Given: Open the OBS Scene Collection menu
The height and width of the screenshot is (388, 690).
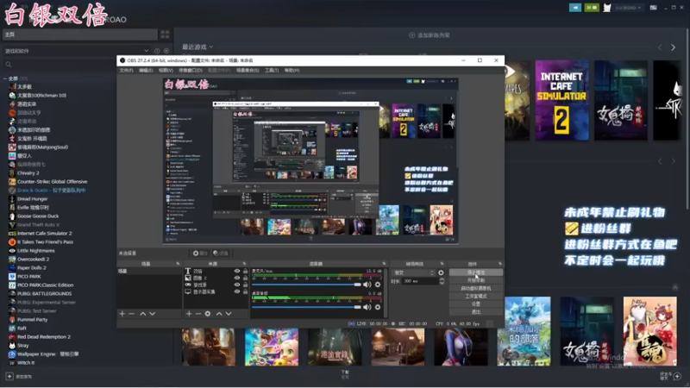Looking at the screenshot, I should (248, 71).
